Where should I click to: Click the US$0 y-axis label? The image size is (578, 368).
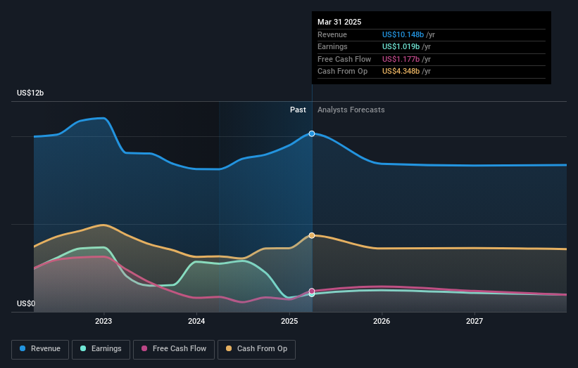[26, 303]
